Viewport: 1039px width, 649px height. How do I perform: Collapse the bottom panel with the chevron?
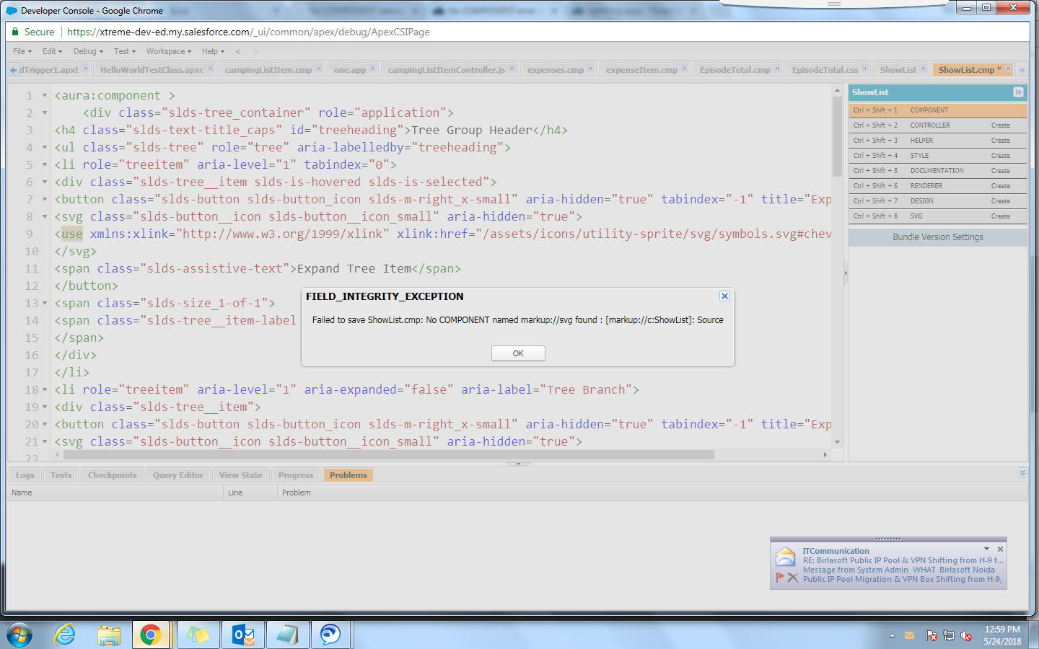pos(1022,473)
